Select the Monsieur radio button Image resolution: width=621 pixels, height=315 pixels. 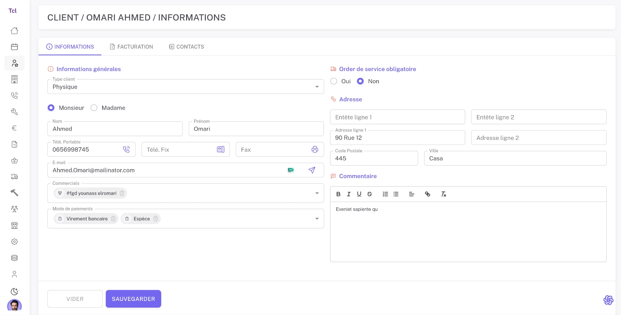tap(51, 108)
